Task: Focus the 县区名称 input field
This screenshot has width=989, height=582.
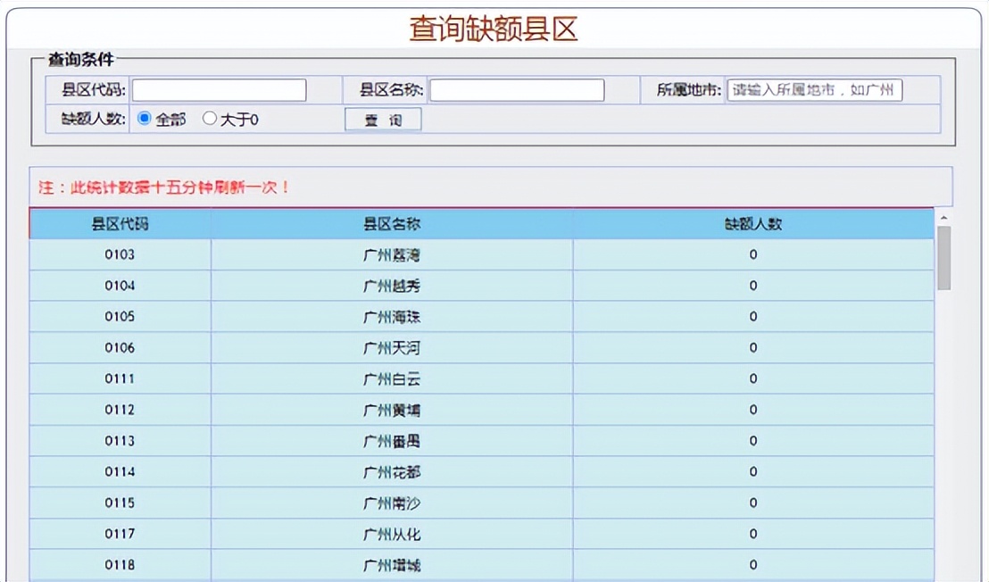Action: click(517, 90)
